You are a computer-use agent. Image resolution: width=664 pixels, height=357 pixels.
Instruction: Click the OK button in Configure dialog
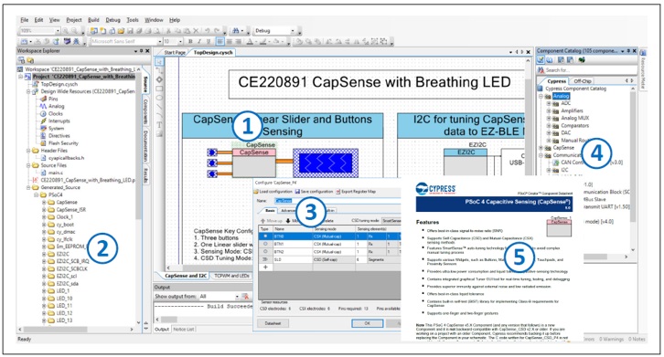[367, 323]
